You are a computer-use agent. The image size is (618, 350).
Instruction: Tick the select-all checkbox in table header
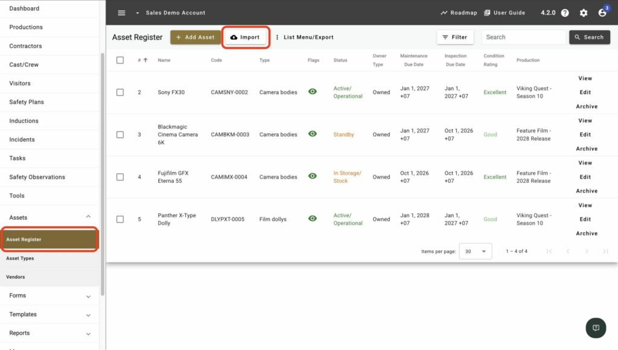(120, 60)
